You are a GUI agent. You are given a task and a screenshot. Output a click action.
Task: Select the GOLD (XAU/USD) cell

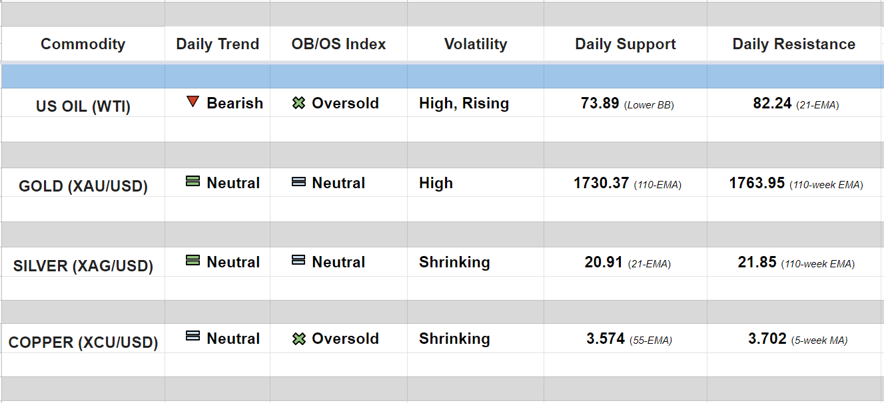coord(83,186)
